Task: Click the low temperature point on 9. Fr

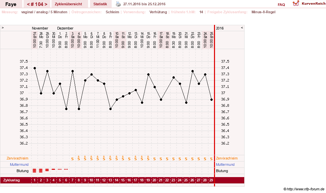Action: pos(110,109)
